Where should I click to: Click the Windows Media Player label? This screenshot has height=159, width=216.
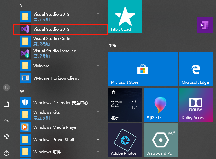[56, 127]
